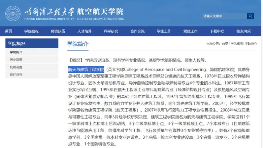The width and height of the screenshot is (263, 148).
Task: Click the 学院简介 breadcrumb link
Action: 251,44
